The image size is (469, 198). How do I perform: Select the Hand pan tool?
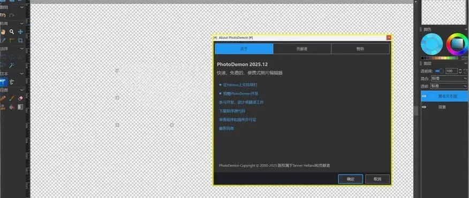3,31
